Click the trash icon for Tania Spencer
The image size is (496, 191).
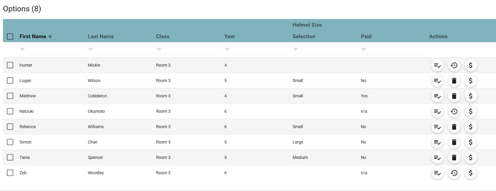click(x=454, y=158)
